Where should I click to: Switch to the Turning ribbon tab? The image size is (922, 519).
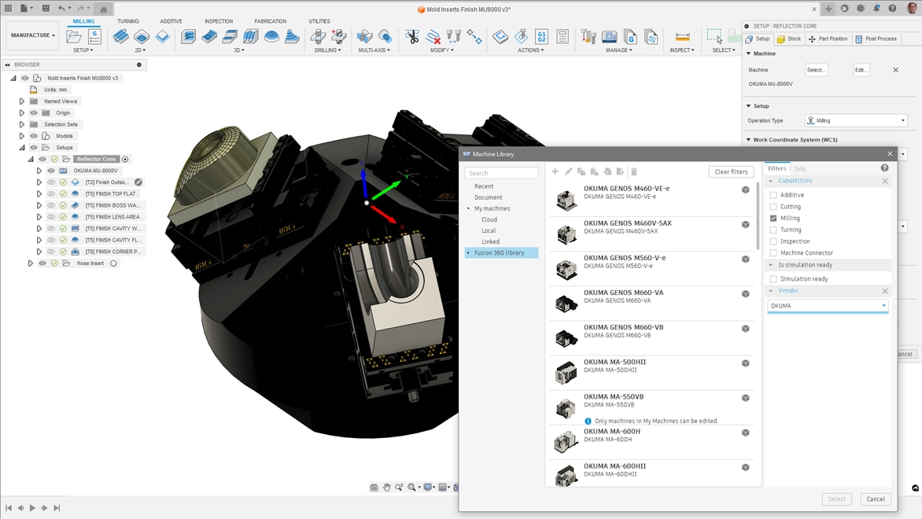pyautogui.click(x=127, y=21)
